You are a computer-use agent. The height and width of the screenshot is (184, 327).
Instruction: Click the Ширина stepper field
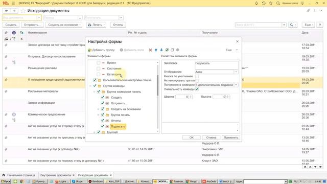click(184, 97)
